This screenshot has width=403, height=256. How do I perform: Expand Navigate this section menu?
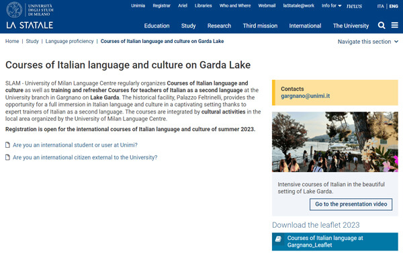coord(368,42)
